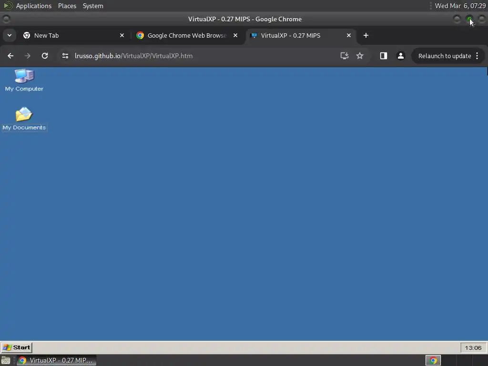Reload the VirtualXP page
The height and width of the screenshot is (366, 488).
[45, 56]
